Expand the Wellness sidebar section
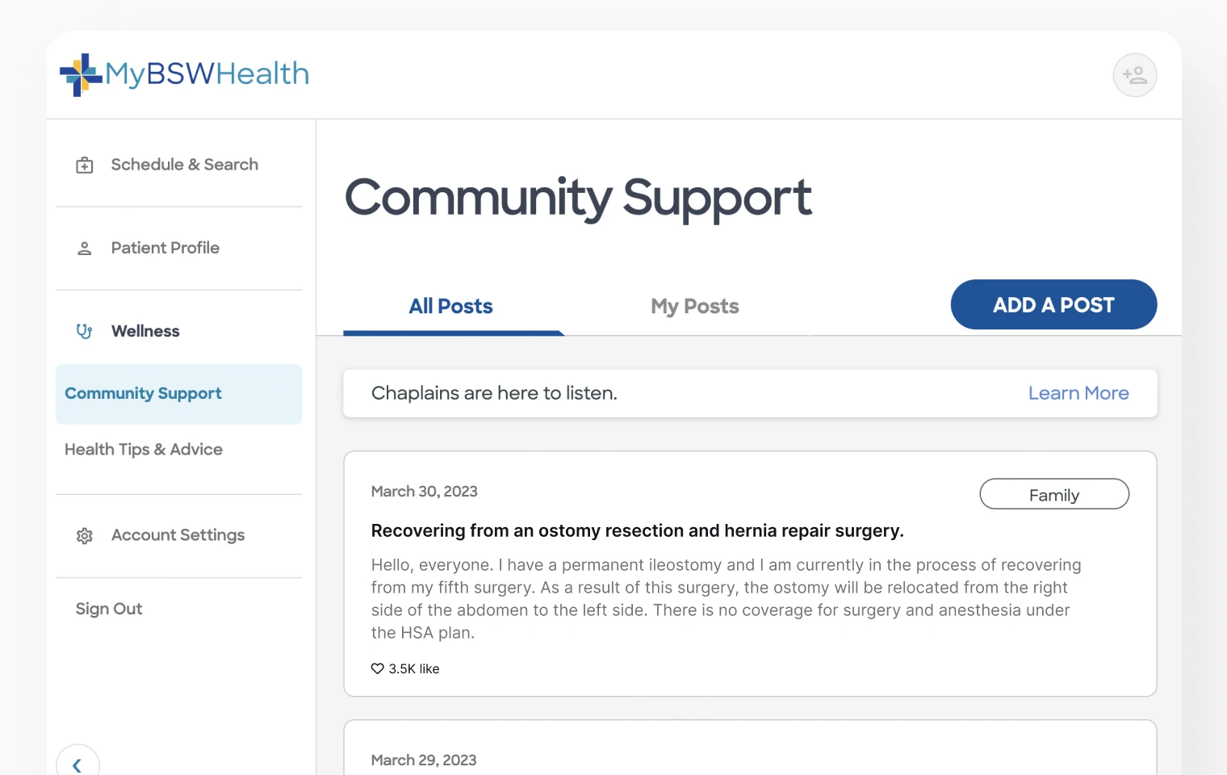Image resolution: width=1227 pixels, height=775 pixels. (145, 331)
